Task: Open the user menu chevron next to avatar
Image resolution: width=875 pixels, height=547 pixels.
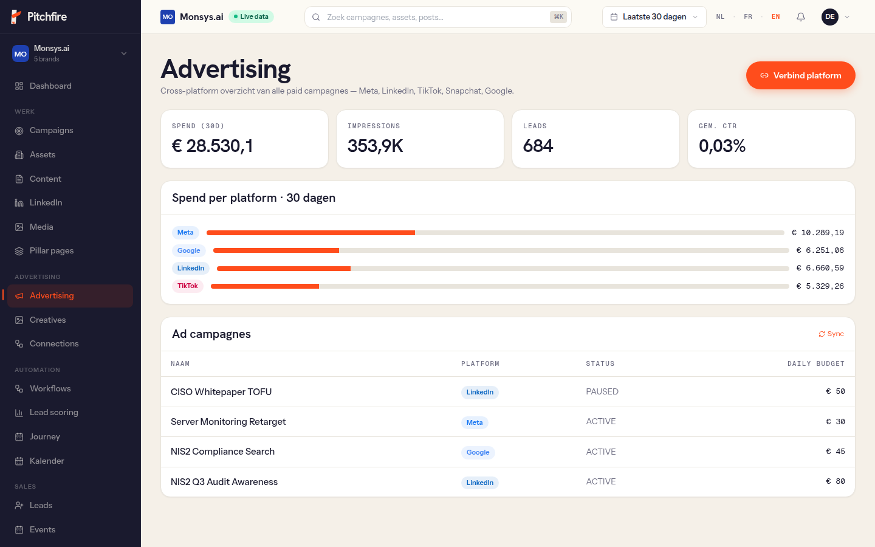Action: click(847, 17)
